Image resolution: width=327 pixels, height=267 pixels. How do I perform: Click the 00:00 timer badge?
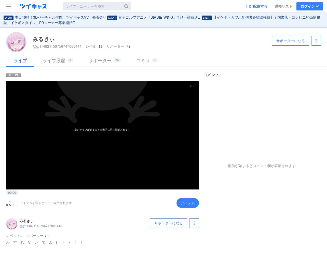coord(12,193)
